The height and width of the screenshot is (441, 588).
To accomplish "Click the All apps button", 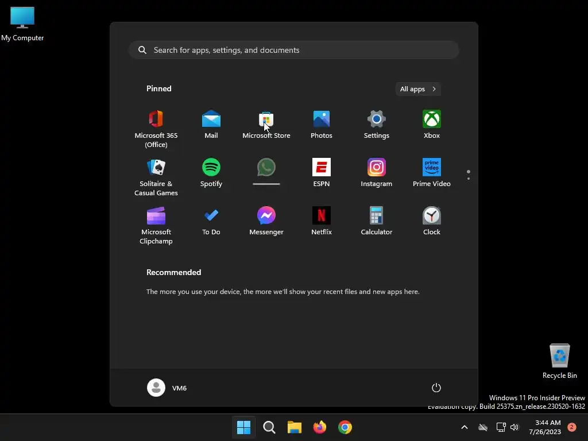I will click(x=418, y=89).
